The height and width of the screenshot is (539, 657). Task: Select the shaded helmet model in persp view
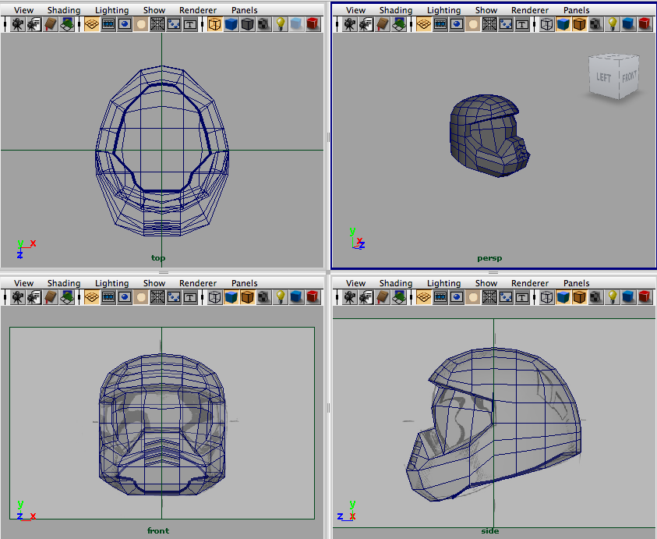(489, 135)
